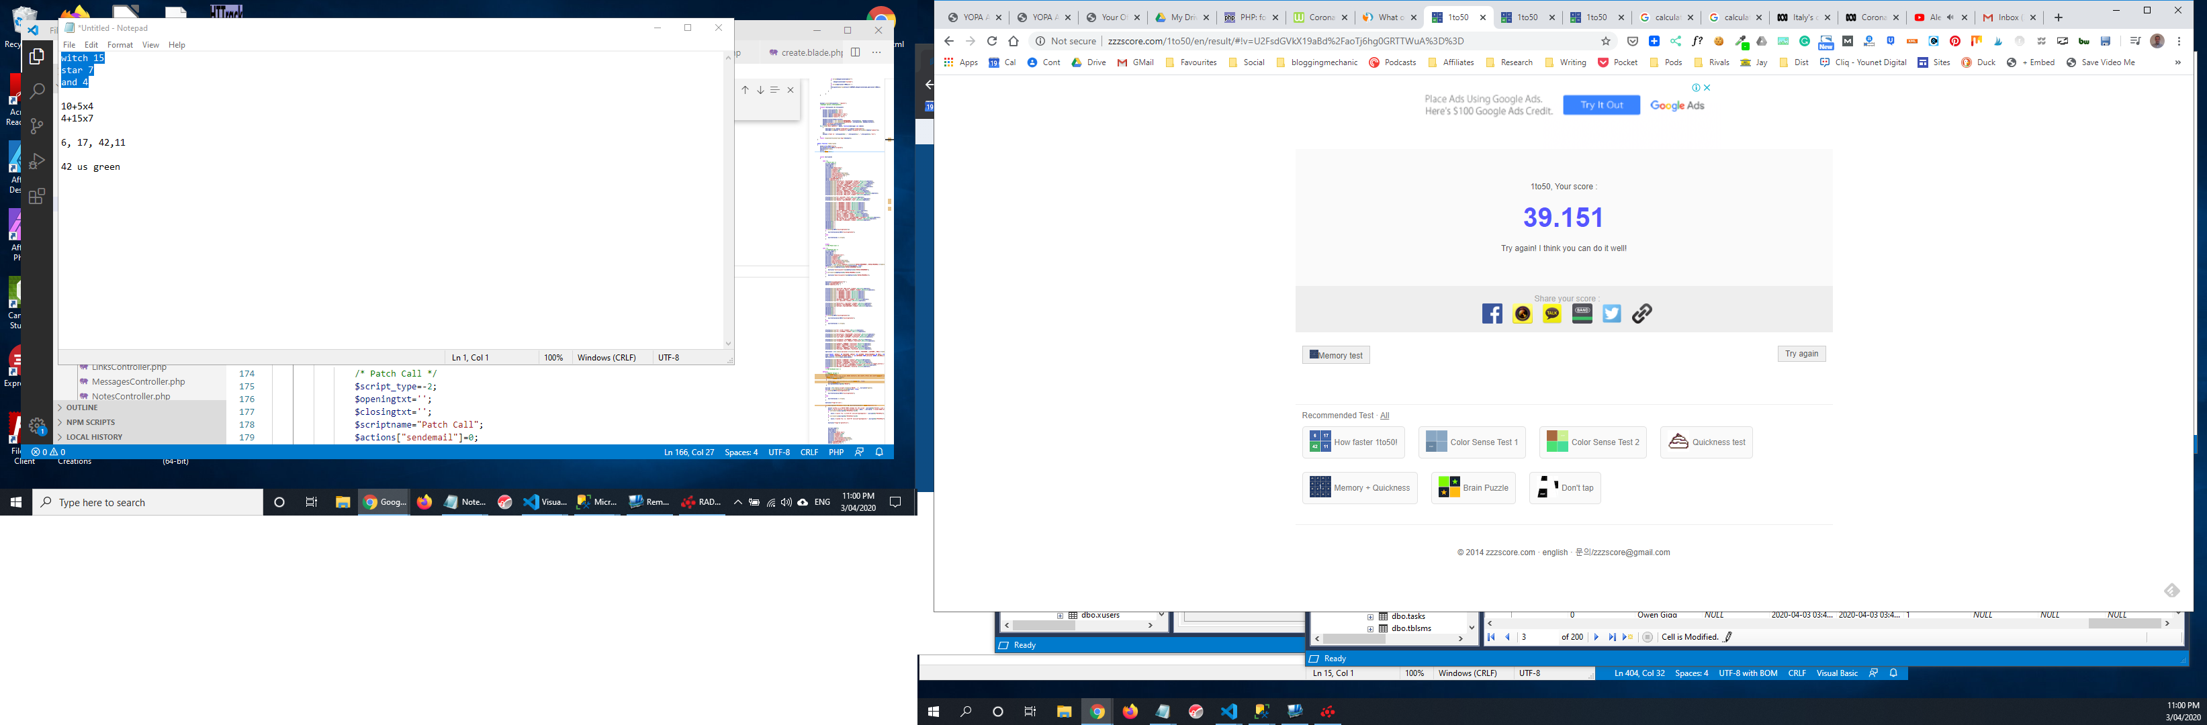Click the Try It Out ad button

[x=1601, y=105]
